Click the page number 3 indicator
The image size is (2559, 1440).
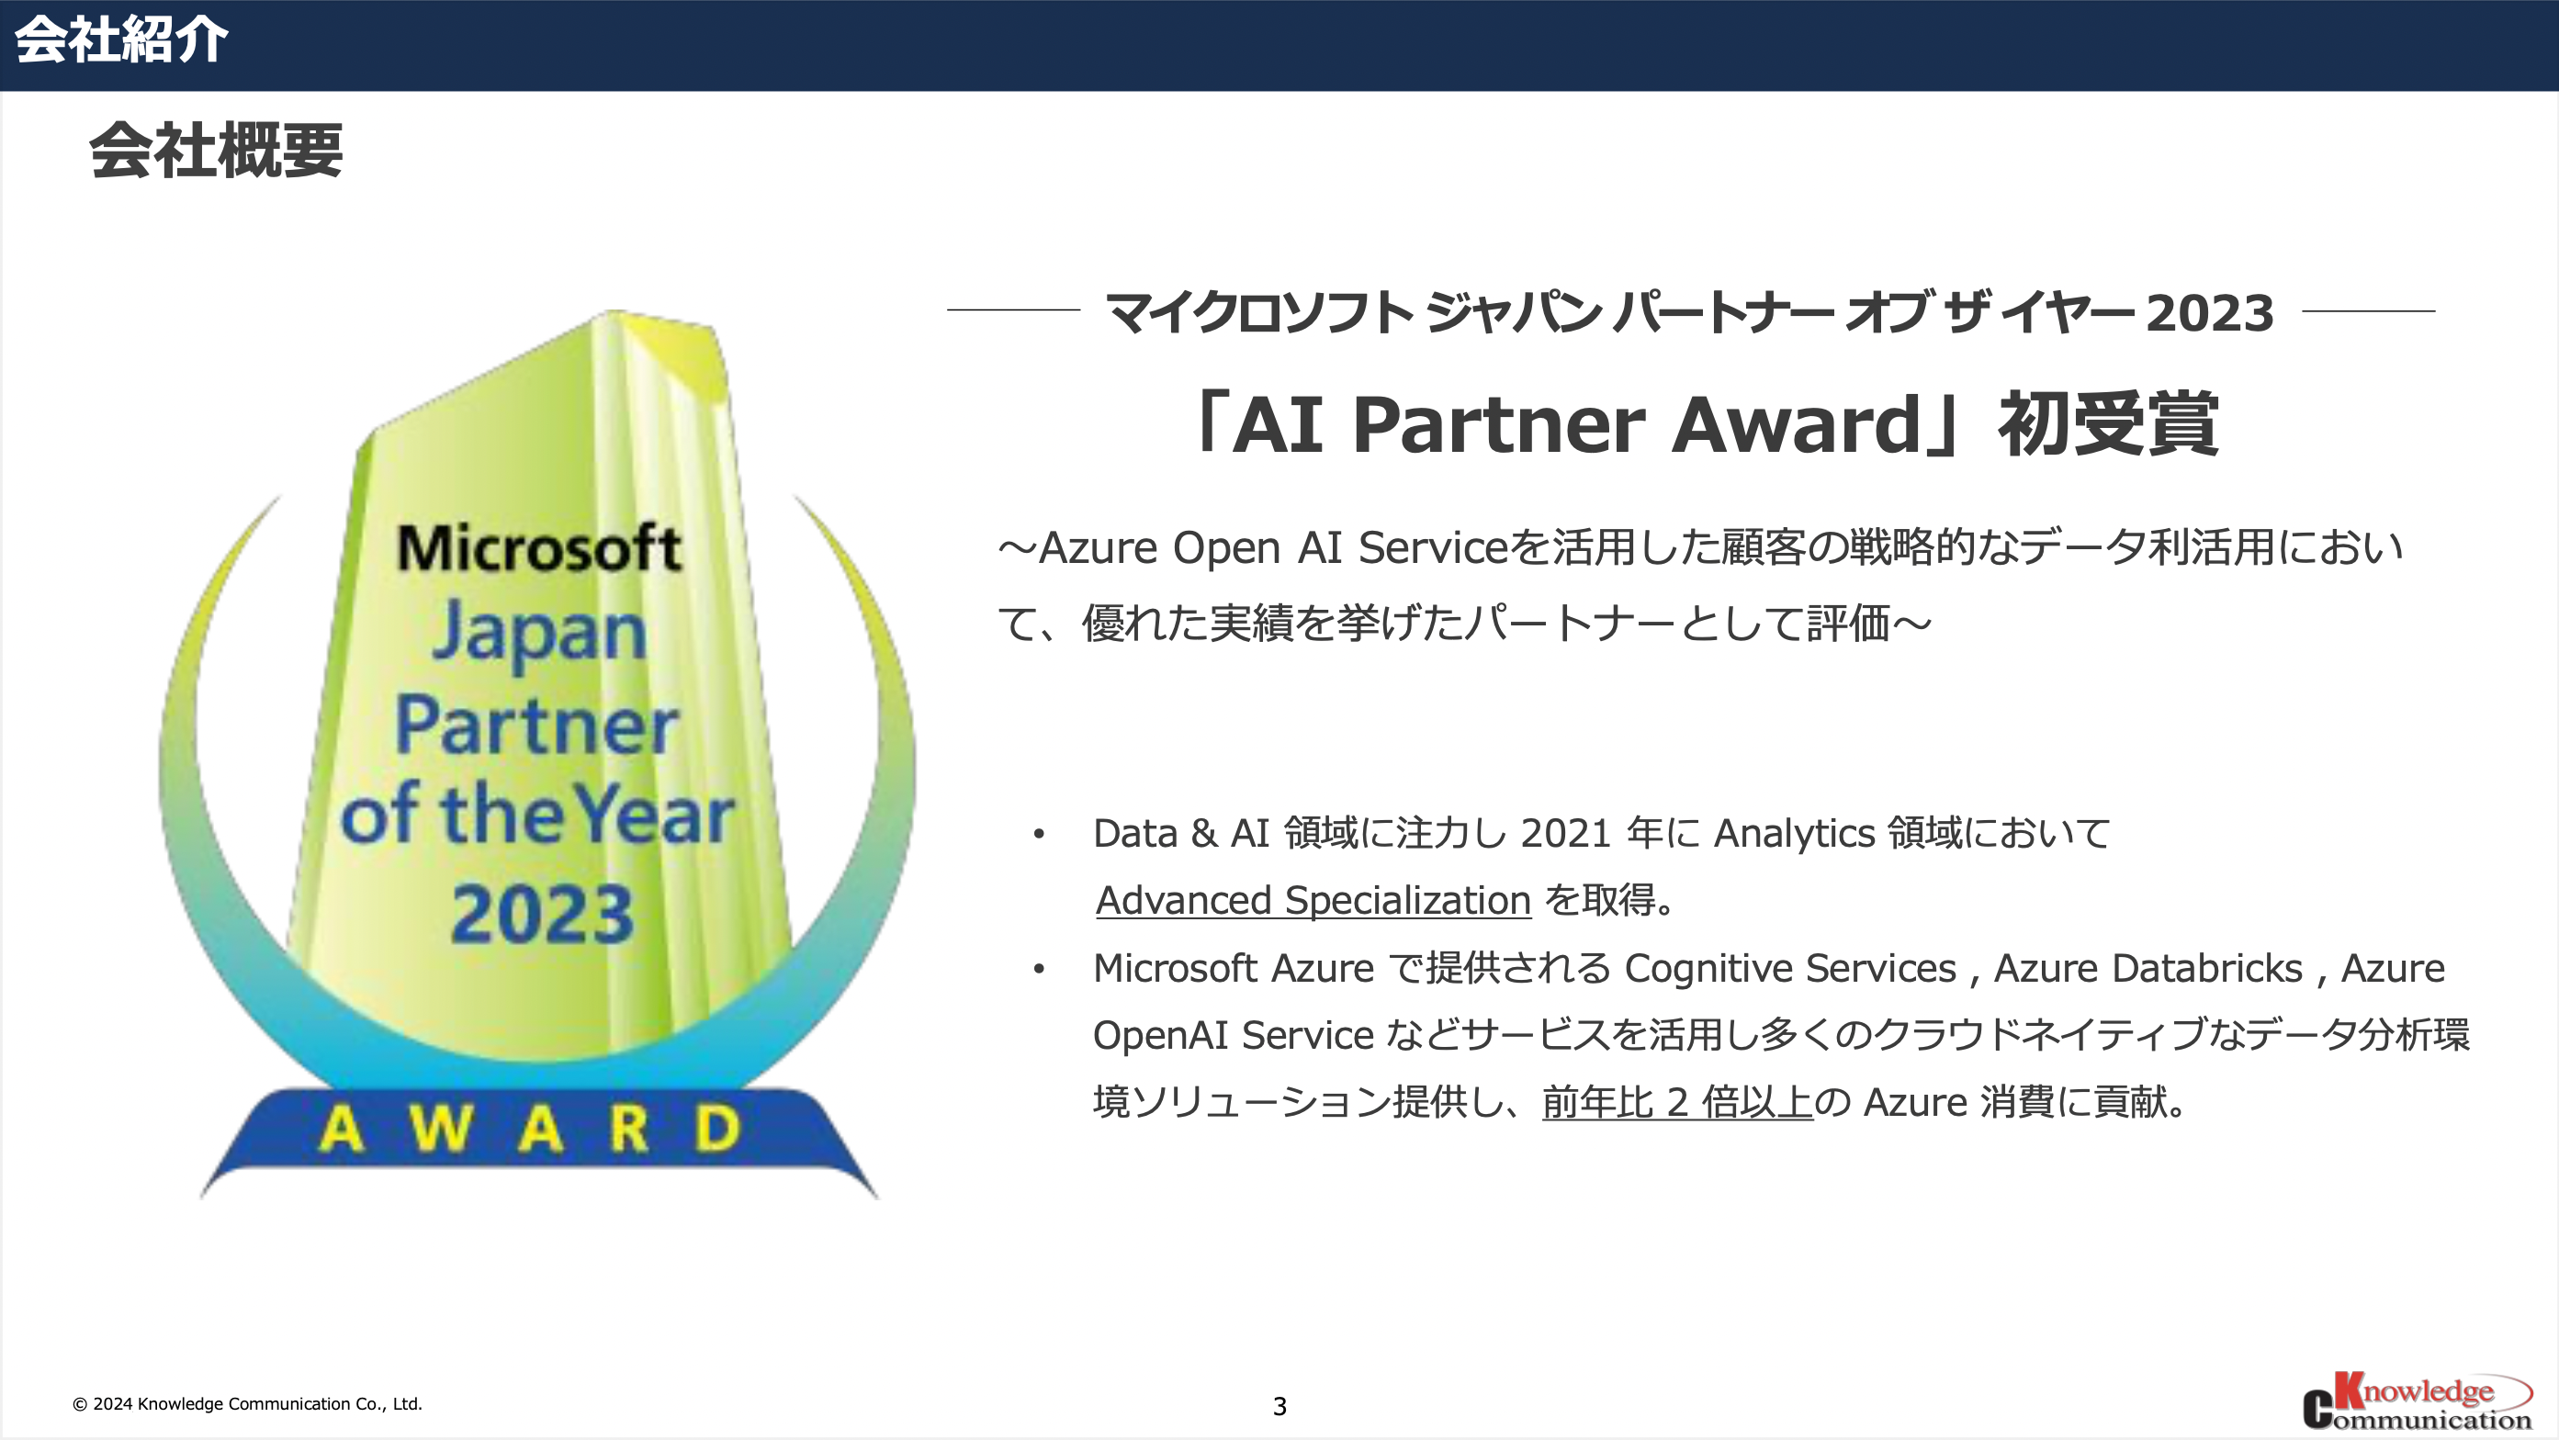[1278, 1398]
